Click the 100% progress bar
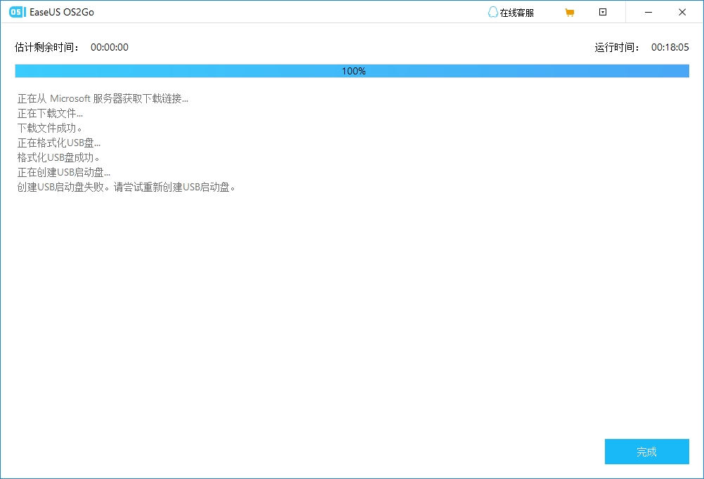The image size is (704, 479). point(352,71)
